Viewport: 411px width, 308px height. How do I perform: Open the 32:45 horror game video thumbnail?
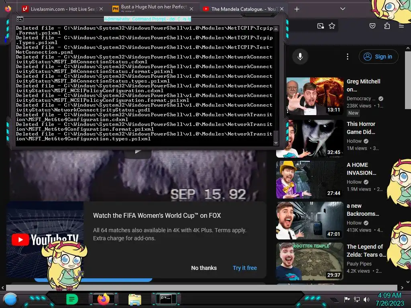click(309, 139)
